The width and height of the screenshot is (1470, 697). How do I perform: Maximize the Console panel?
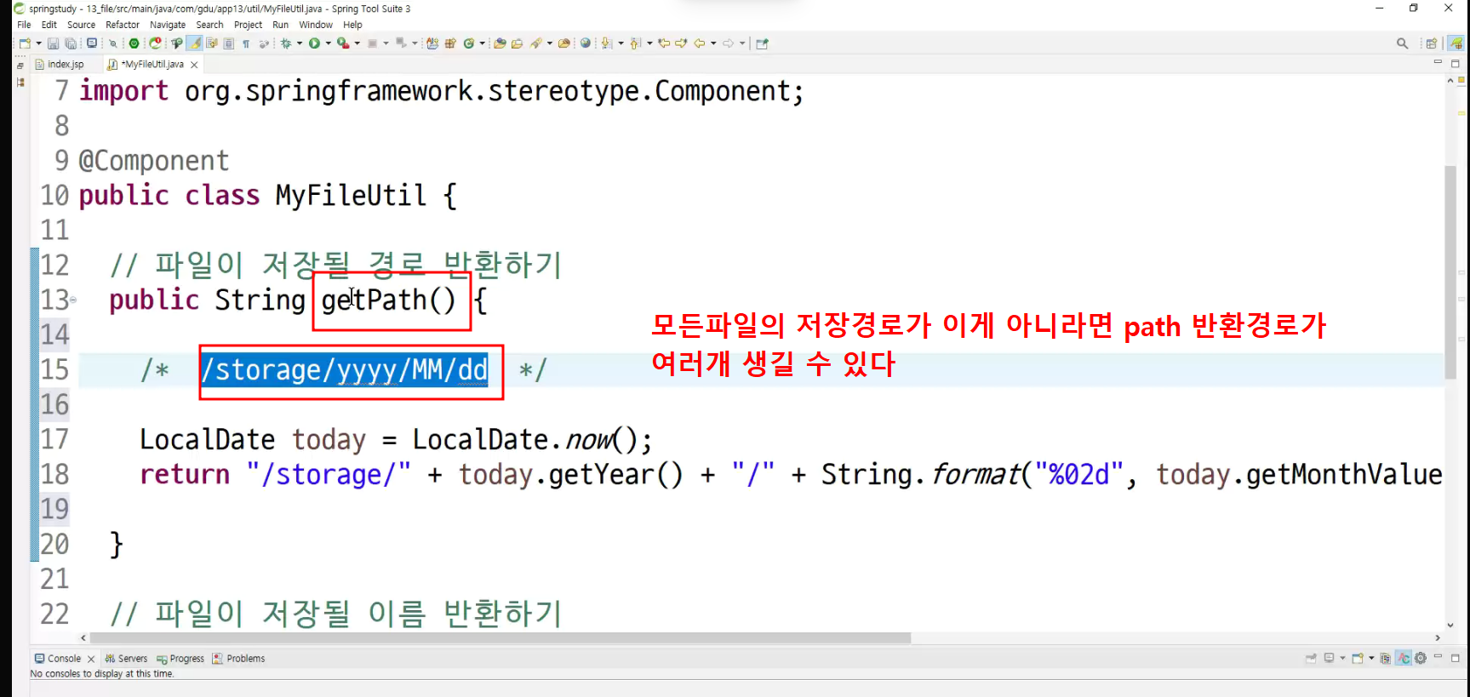coord(1455,658)
